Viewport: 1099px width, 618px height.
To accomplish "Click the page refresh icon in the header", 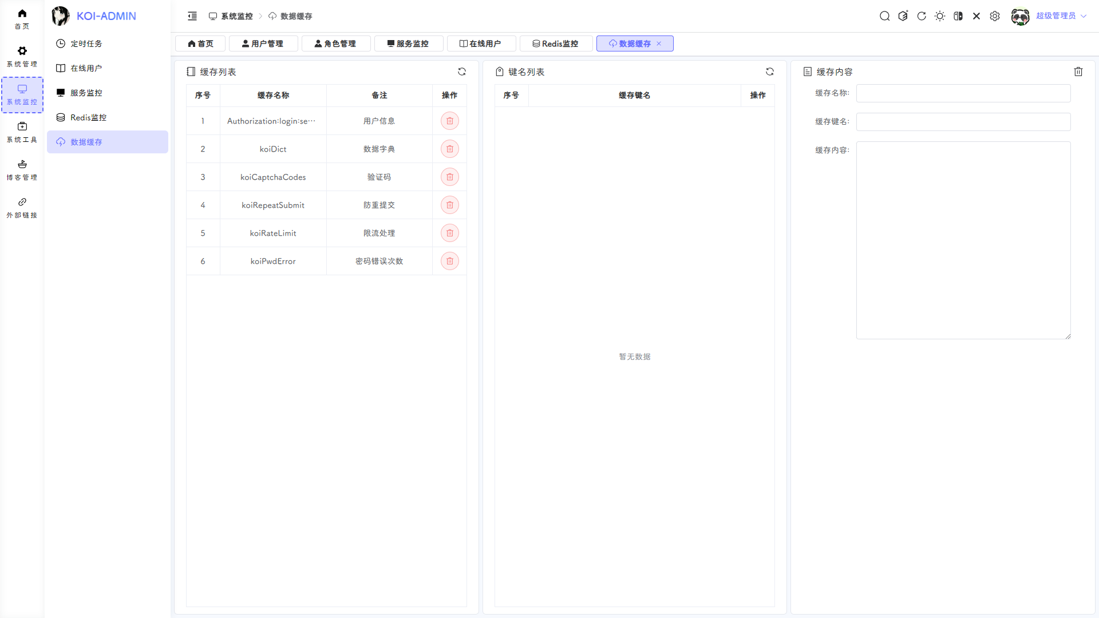I will [921, 16].
